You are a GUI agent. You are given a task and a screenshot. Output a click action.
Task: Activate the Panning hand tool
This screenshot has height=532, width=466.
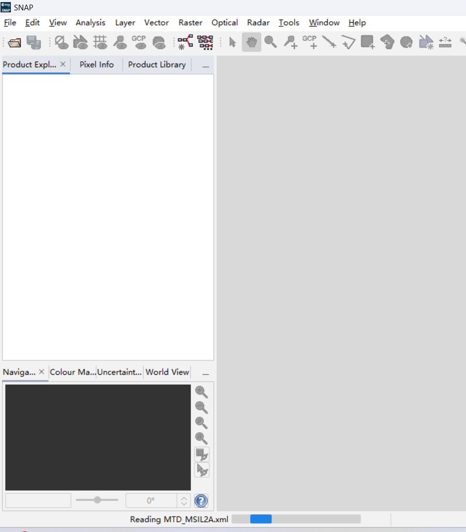251,42
